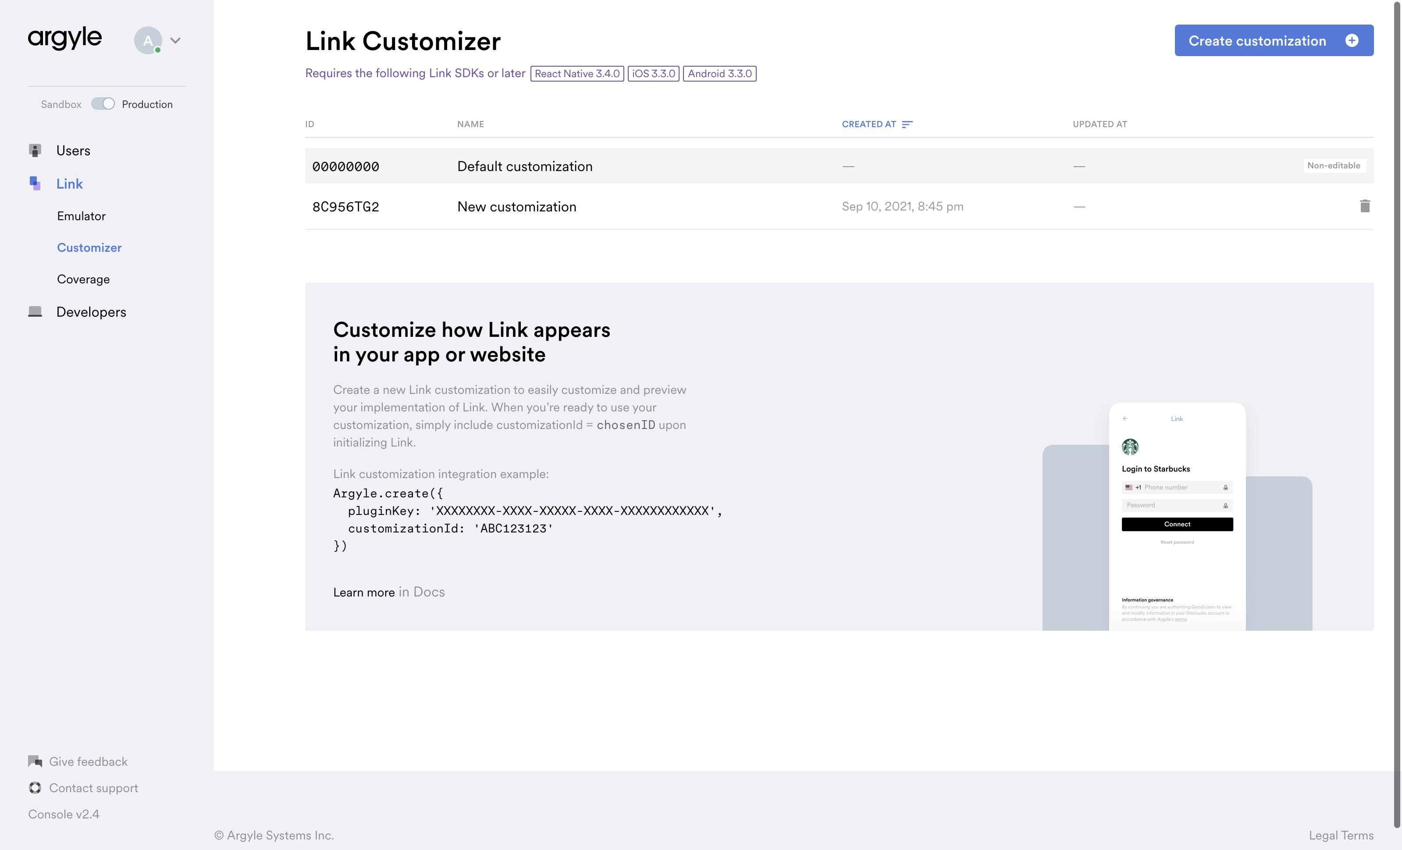Click React Native 3.4.0 SDK badge
The width and height of the screenshot is (1402, 850).
coord(577,73)
